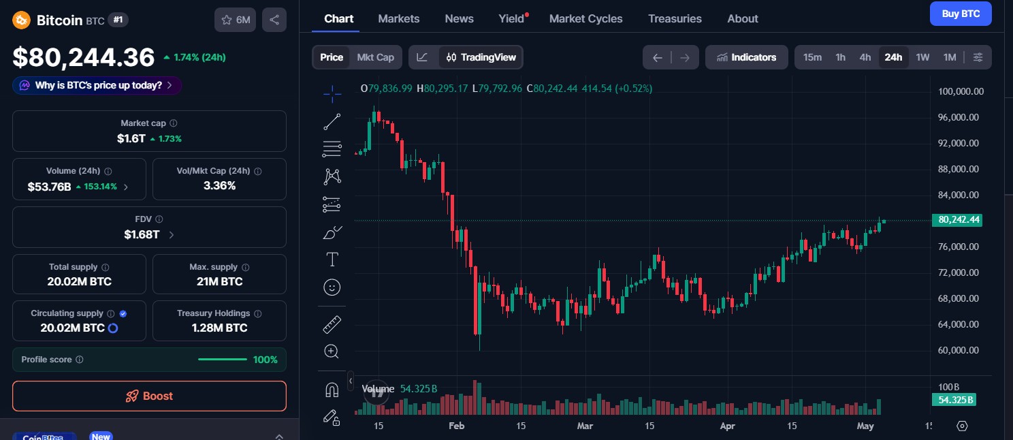Open the share icon button

pos(274,20)
